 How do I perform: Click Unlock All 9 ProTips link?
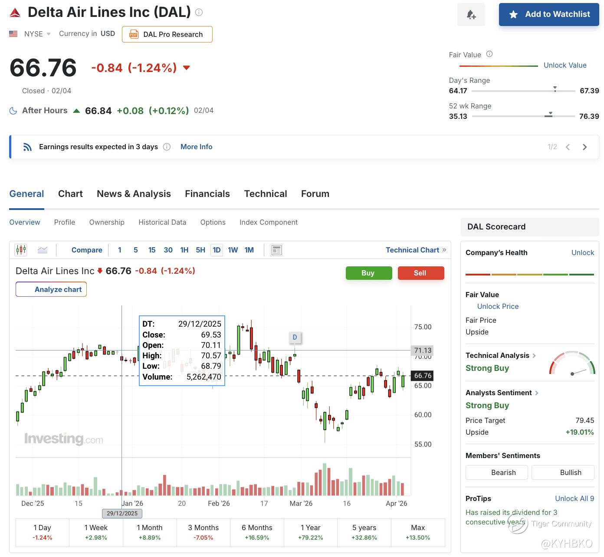[x=574, y=498]
